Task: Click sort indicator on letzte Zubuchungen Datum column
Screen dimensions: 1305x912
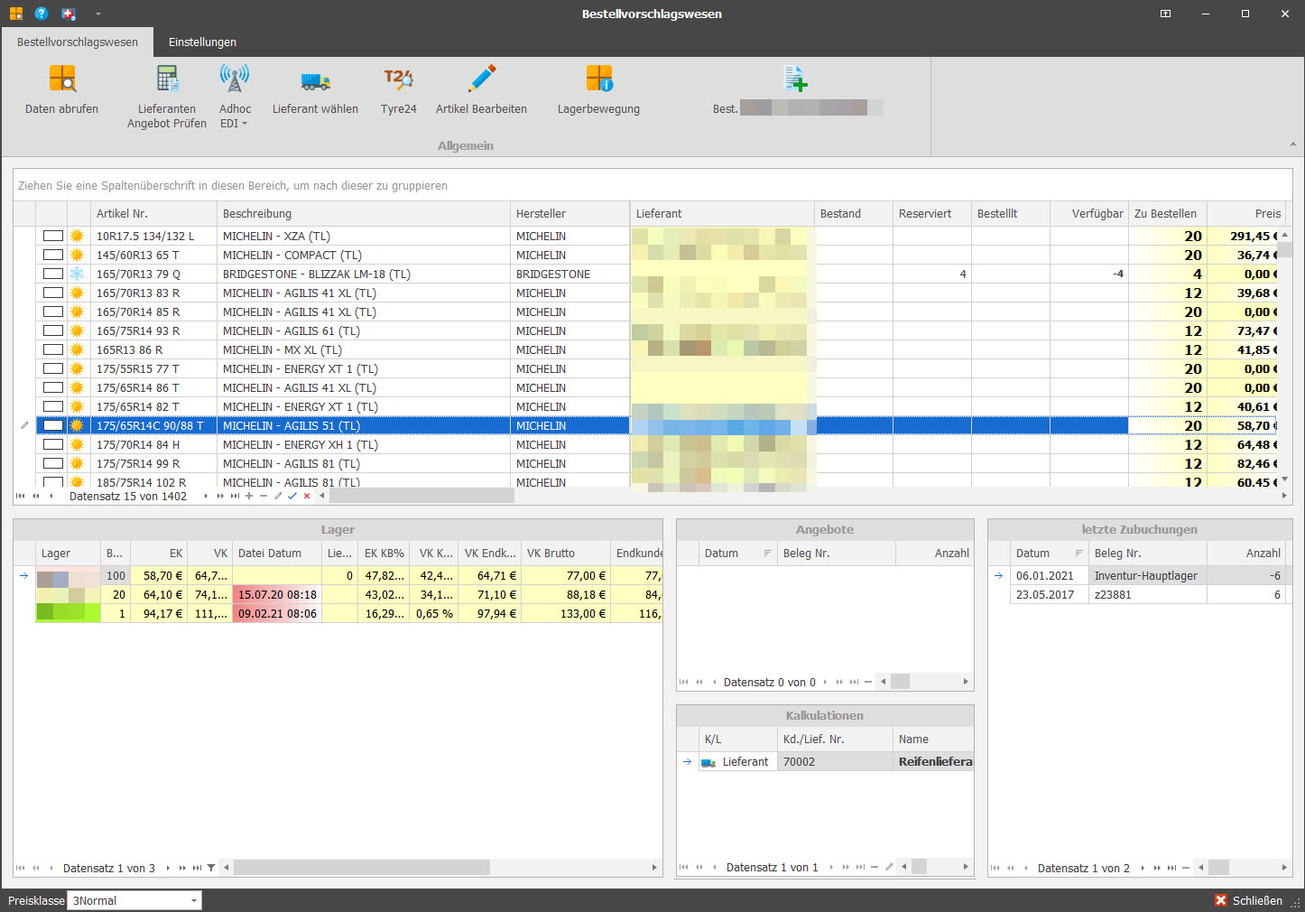Action: pyautogui.click(x=1078, y=554)
